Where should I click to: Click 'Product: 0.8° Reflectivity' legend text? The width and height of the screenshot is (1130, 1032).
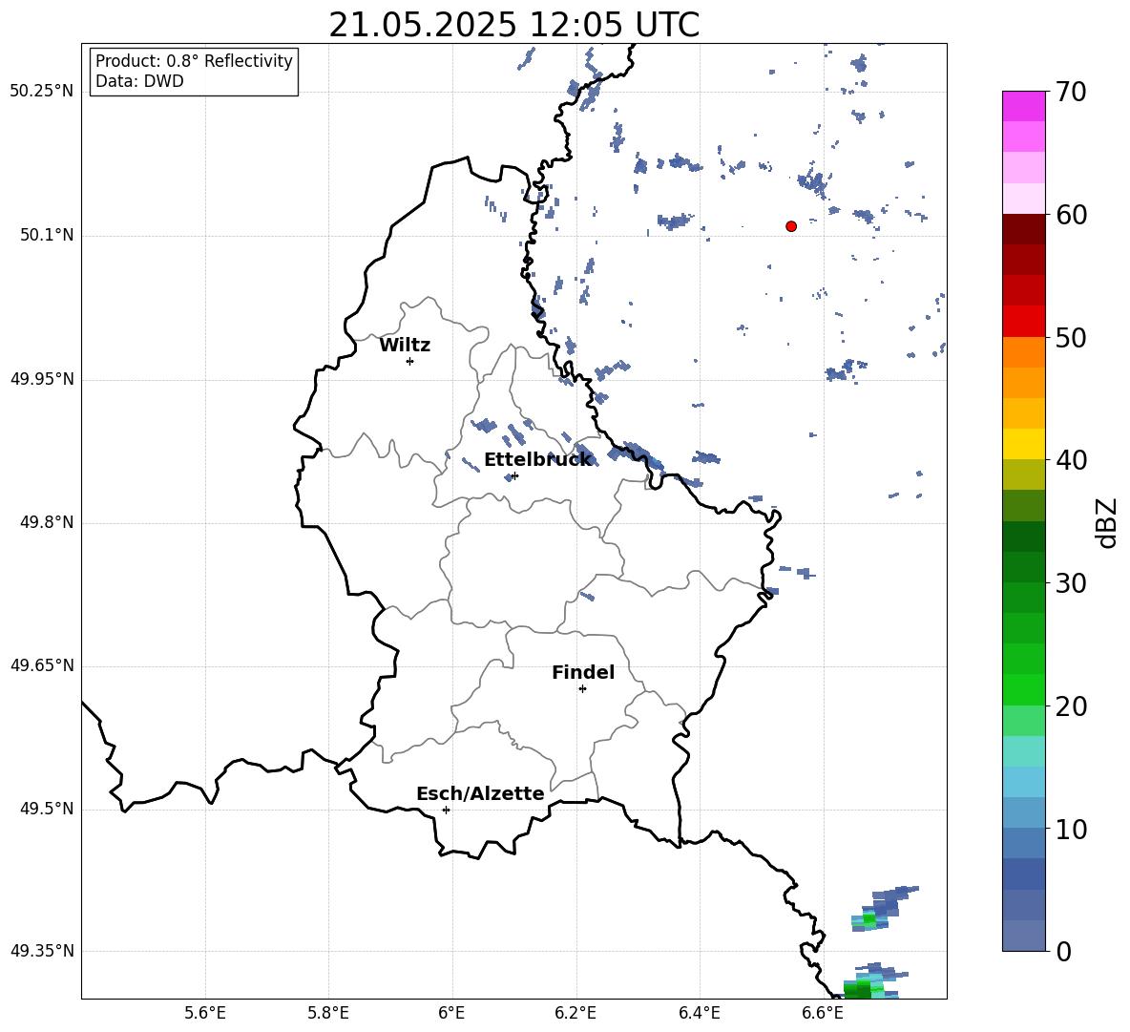(x=194, y=61)
